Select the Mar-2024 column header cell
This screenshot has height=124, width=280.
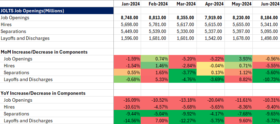point(183,4)
